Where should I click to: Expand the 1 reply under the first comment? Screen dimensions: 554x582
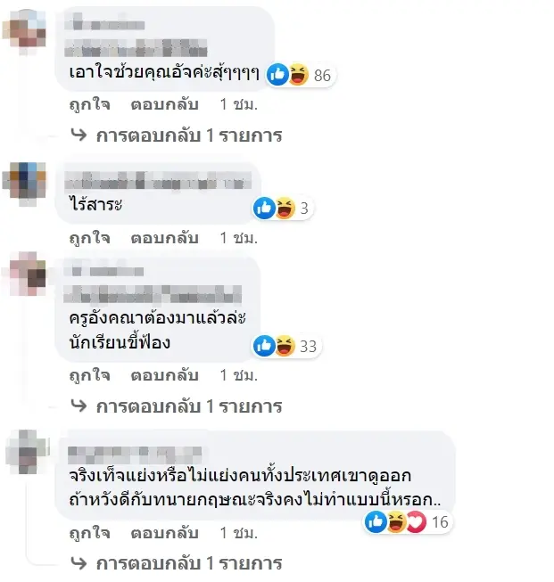pyautogui.click(x=177, y=135)
